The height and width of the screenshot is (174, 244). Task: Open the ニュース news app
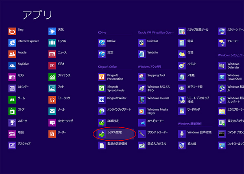click(x=52, y=54)
